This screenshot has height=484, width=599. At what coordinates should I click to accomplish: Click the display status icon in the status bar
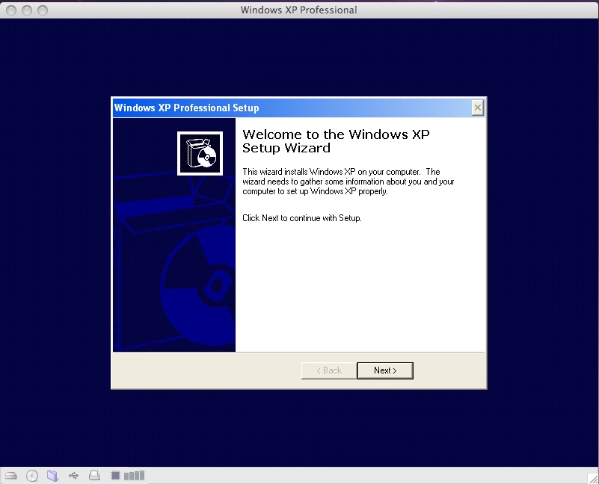pyautogui.click(x=116, y=475)
